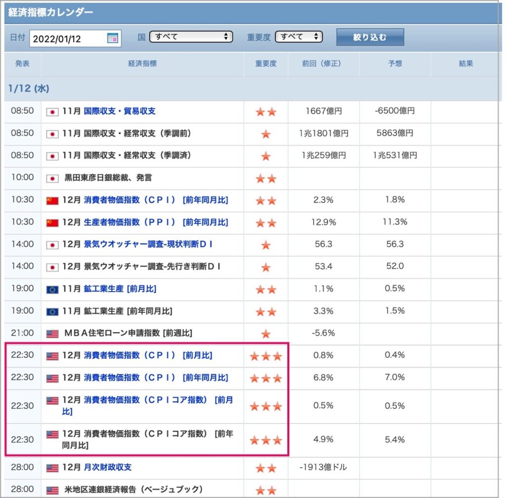Image resolution: width=506 pixels, height=498 pixels.
Task: Click the 絞り込む filter button
Action: point(370,37)
